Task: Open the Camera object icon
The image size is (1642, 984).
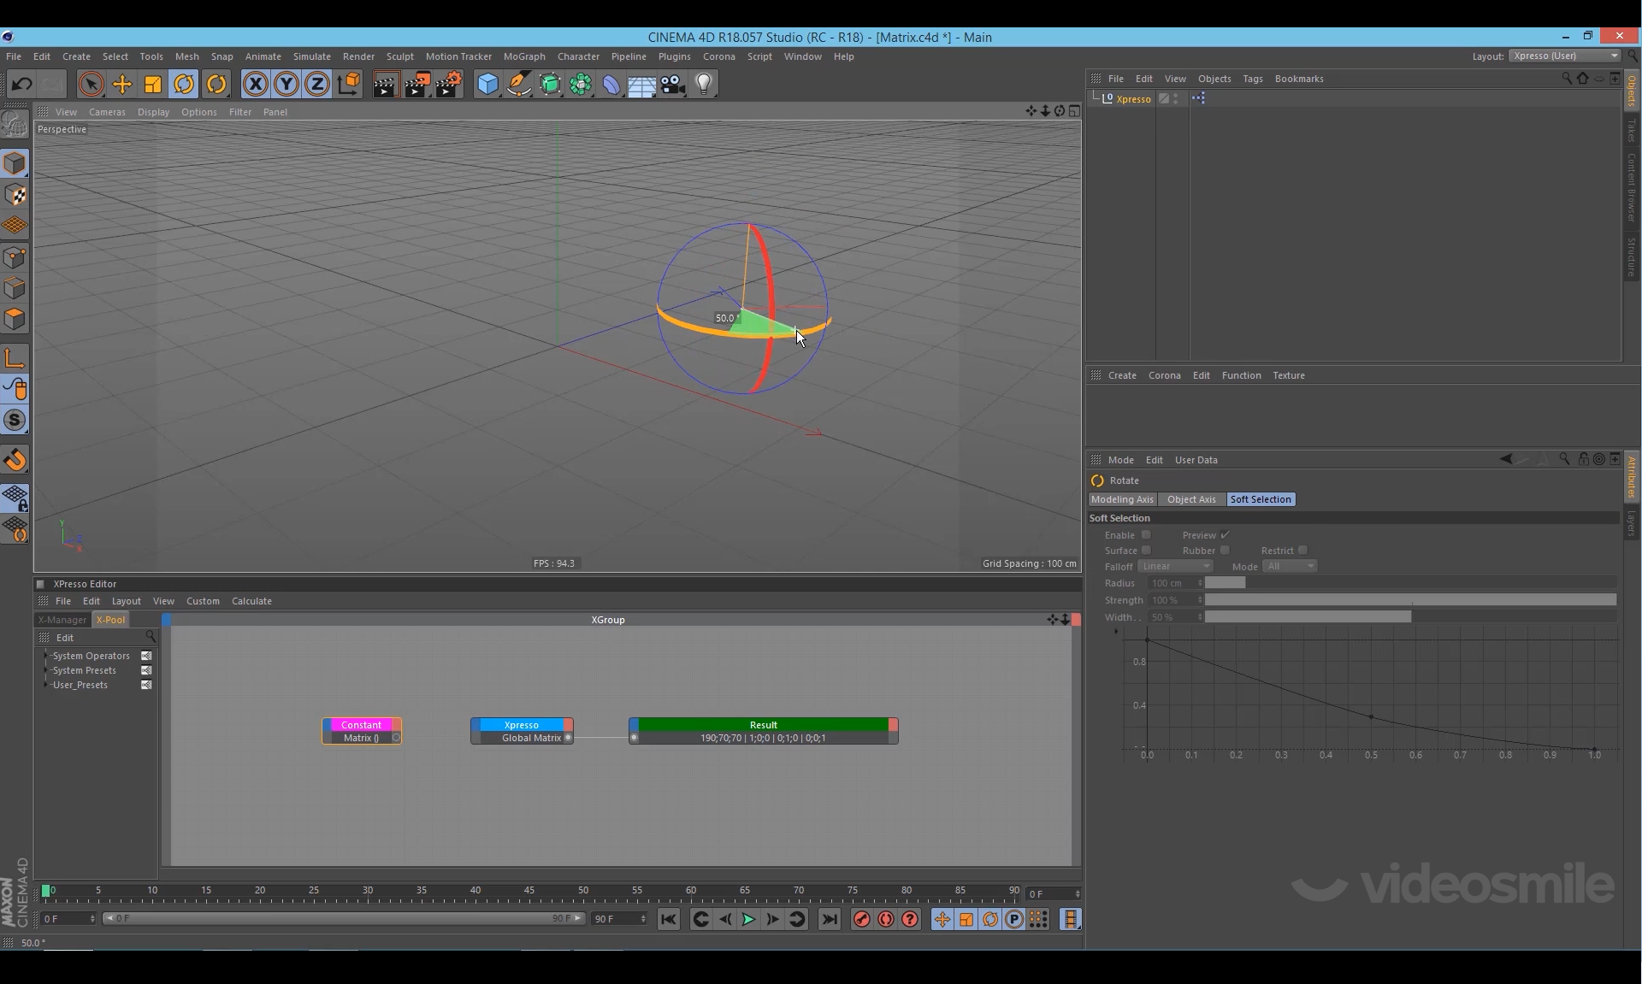Action: point(673,84)
